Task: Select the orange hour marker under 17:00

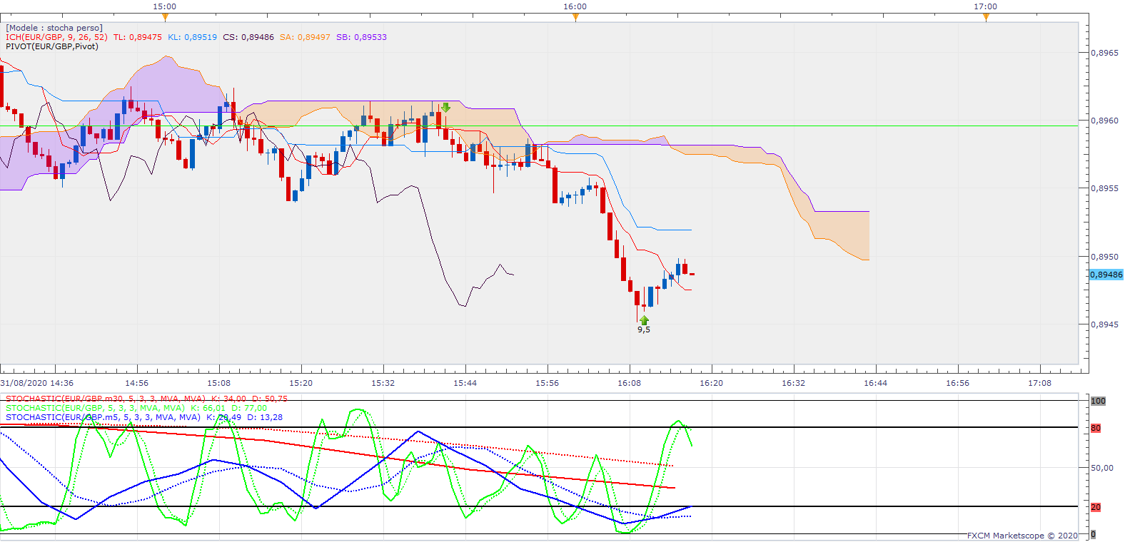Action: coord(986,17)
